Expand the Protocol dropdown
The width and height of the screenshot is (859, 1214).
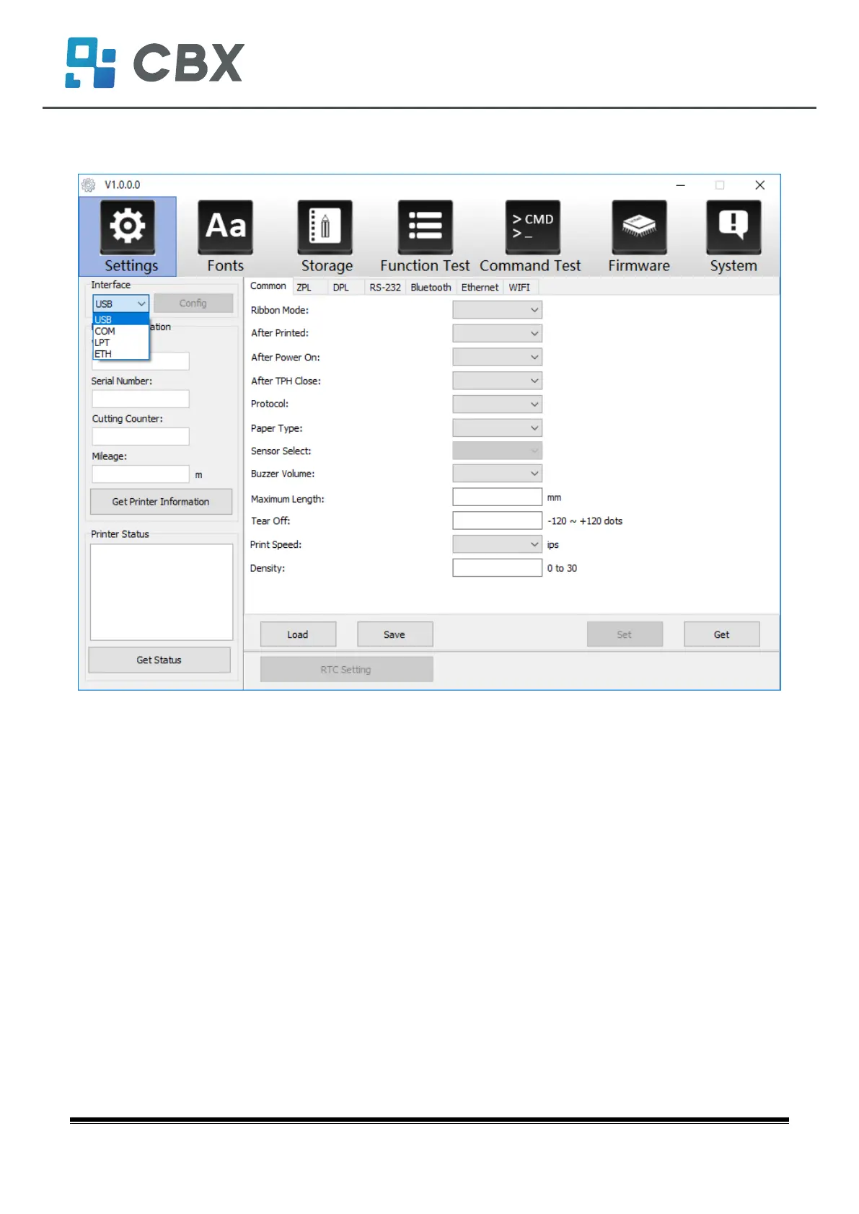497,404
